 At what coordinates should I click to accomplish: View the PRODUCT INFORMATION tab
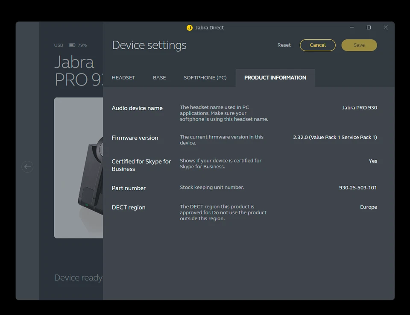click(275, 77)
